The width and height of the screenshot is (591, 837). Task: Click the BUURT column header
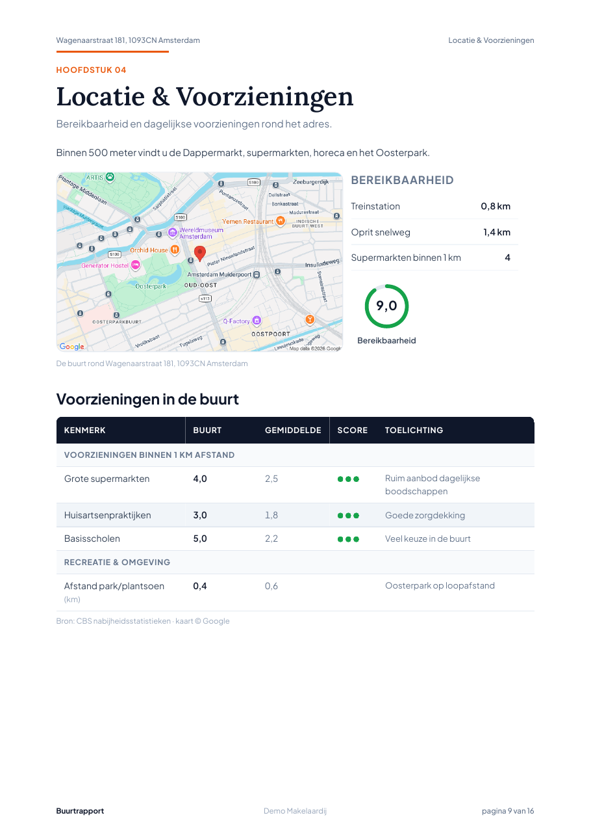(207, 431)
